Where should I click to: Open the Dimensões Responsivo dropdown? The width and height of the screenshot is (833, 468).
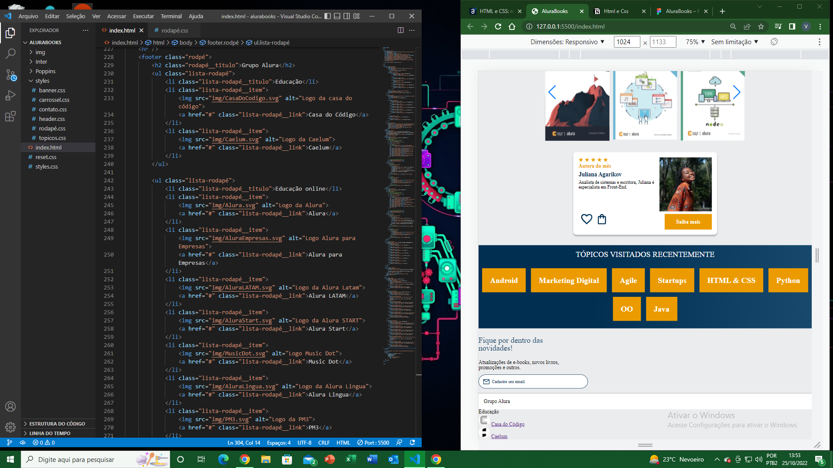pos(567,42)
